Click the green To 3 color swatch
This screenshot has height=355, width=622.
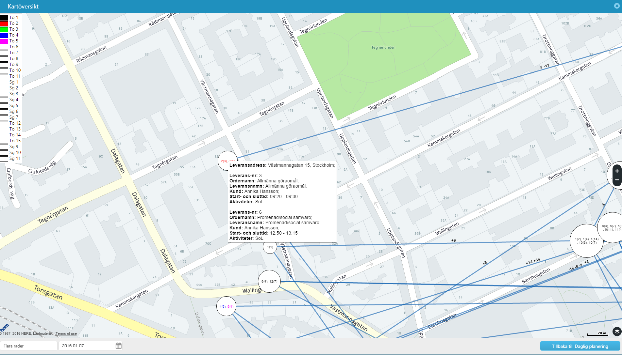point(4,29)
